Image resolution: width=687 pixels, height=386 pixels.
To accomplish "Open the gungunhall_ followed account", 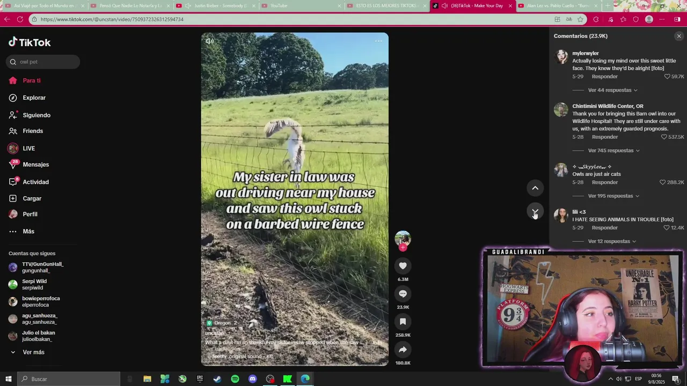I will tap(36, 267).
